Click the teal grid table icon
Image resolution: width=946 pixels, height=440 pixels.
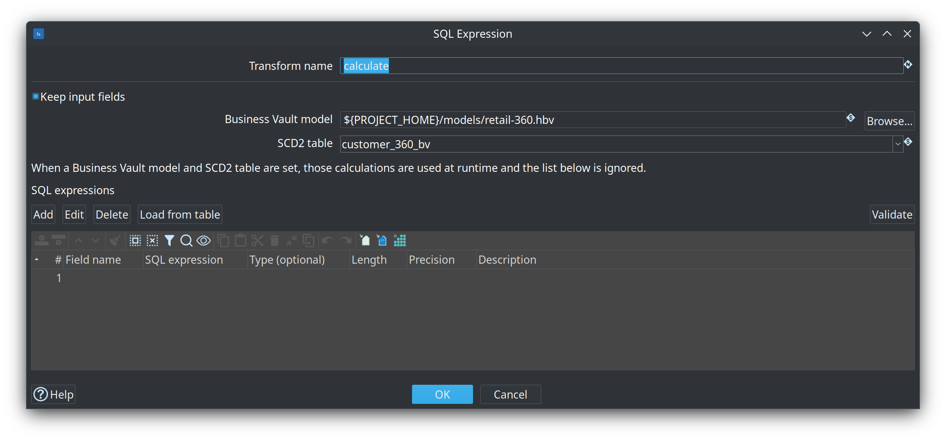tap(400, 241)
